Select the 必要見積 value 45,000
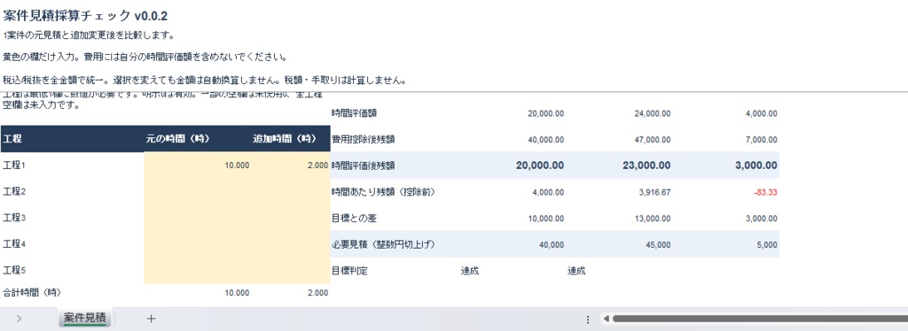 (660, 244)
